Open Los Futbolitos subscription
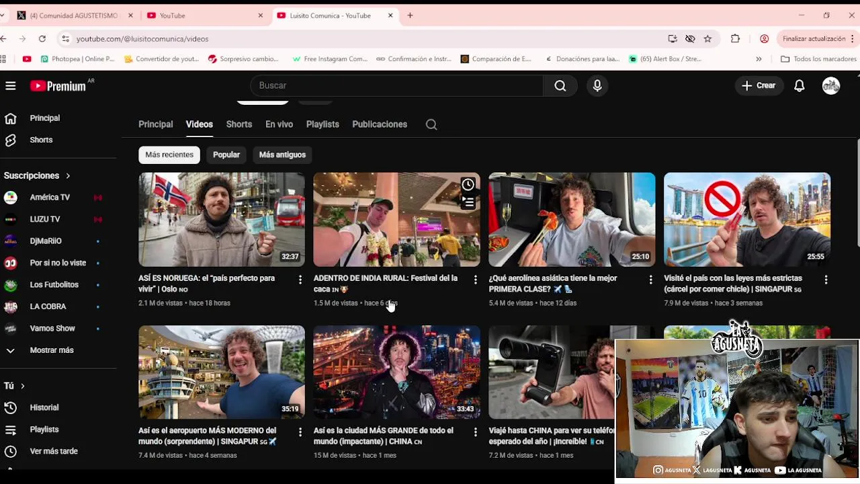Viewport: 860px width, 484px height. (x=54, y=284)
